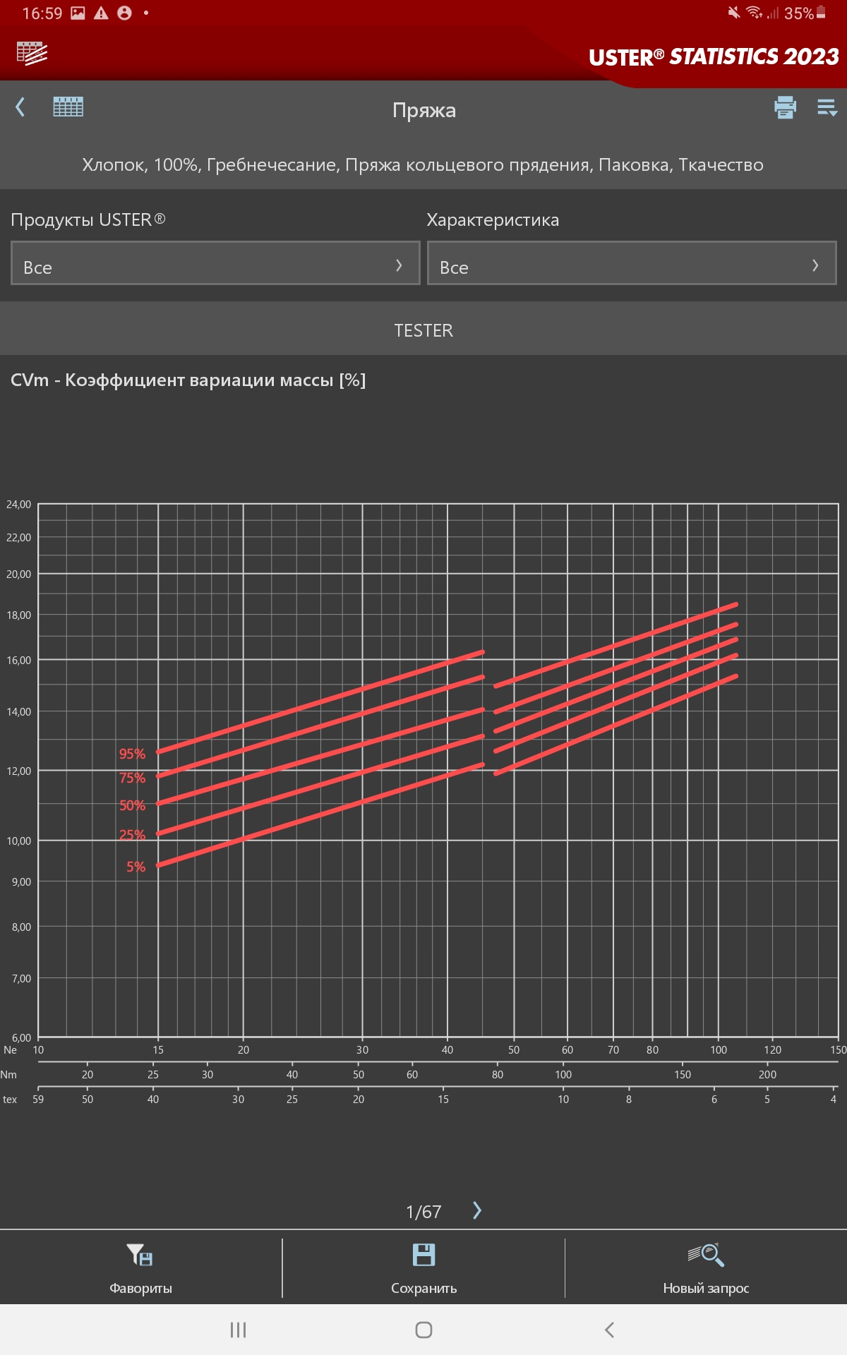The image size is (847, 1355).
Task: Tap the 95% percentile line label
Action: coord(132,754)
